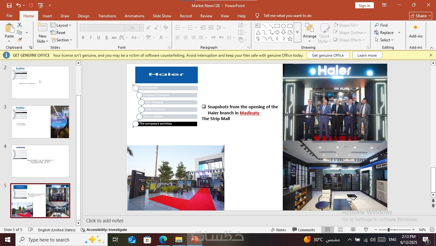Increase font size with the larger A icon
The image size is (436, 246).
click(148, 28)
